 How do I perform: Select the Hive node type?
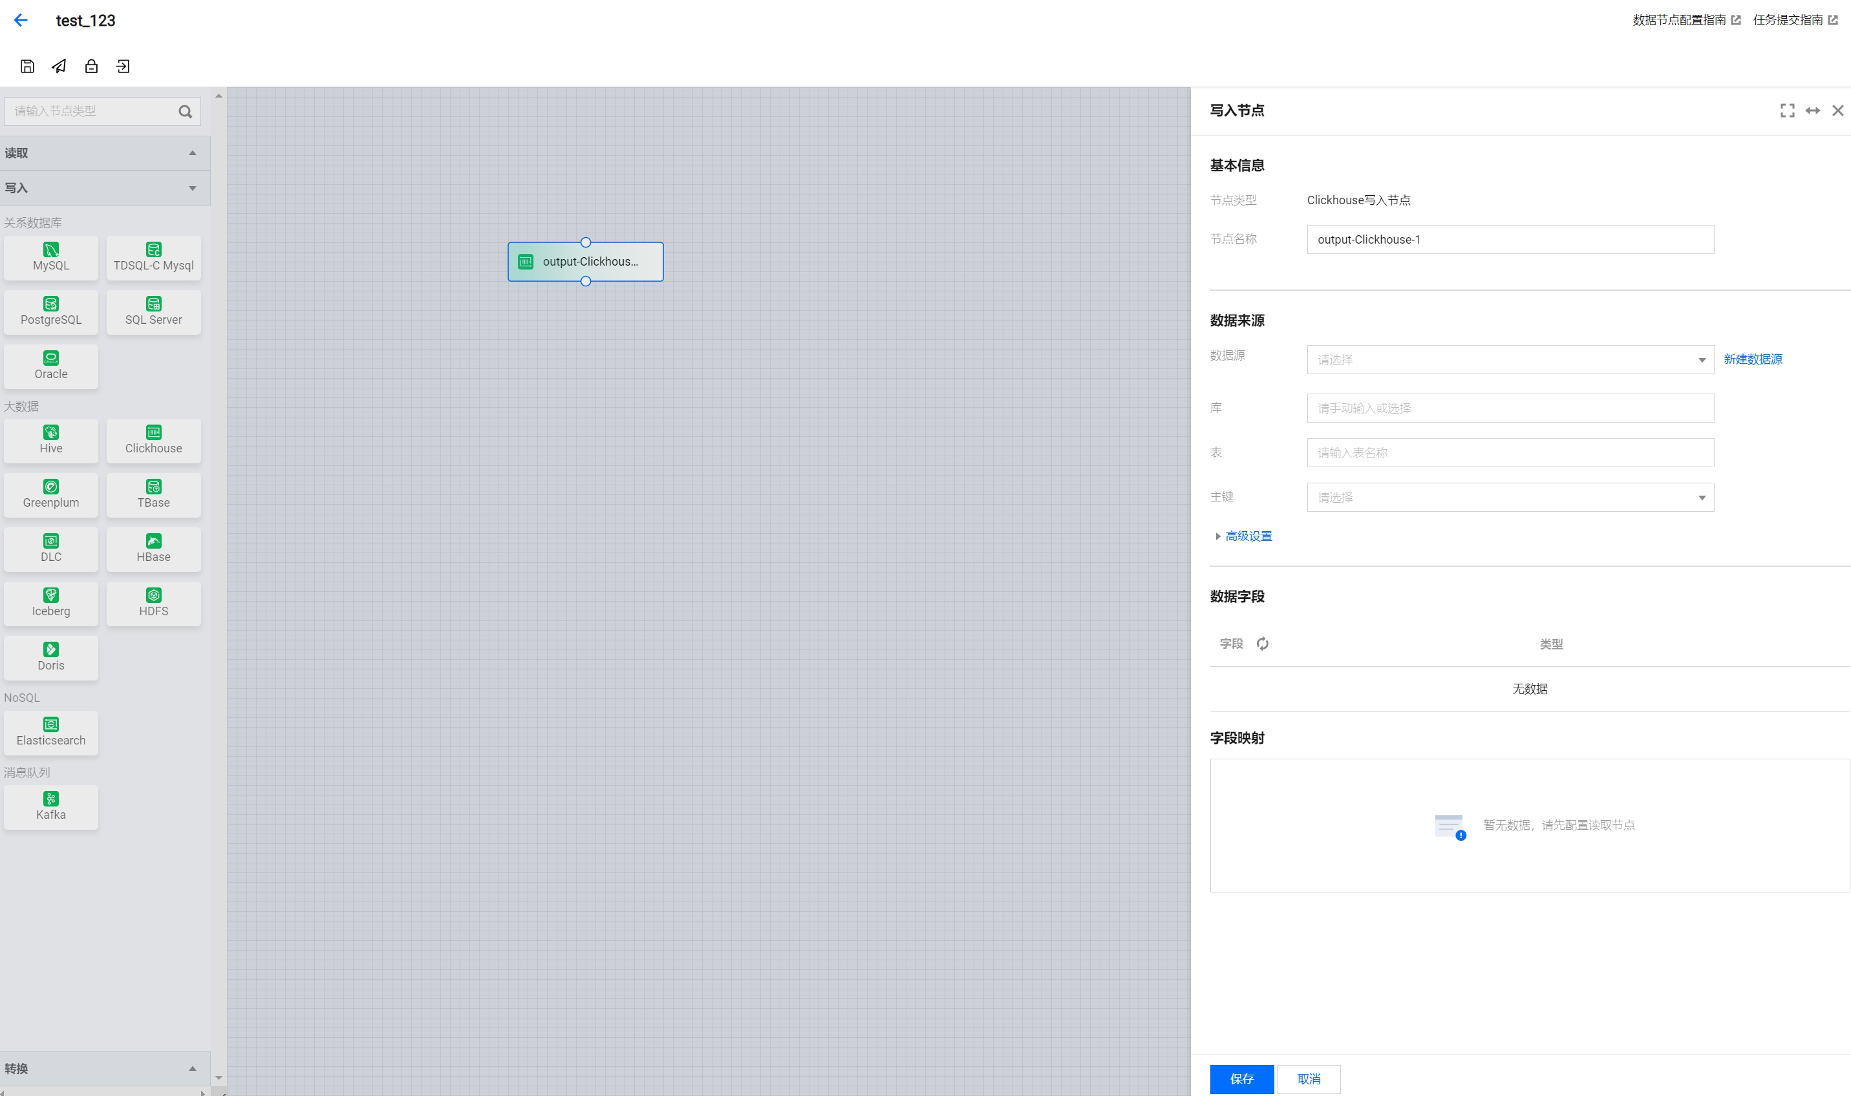(51, 440)
